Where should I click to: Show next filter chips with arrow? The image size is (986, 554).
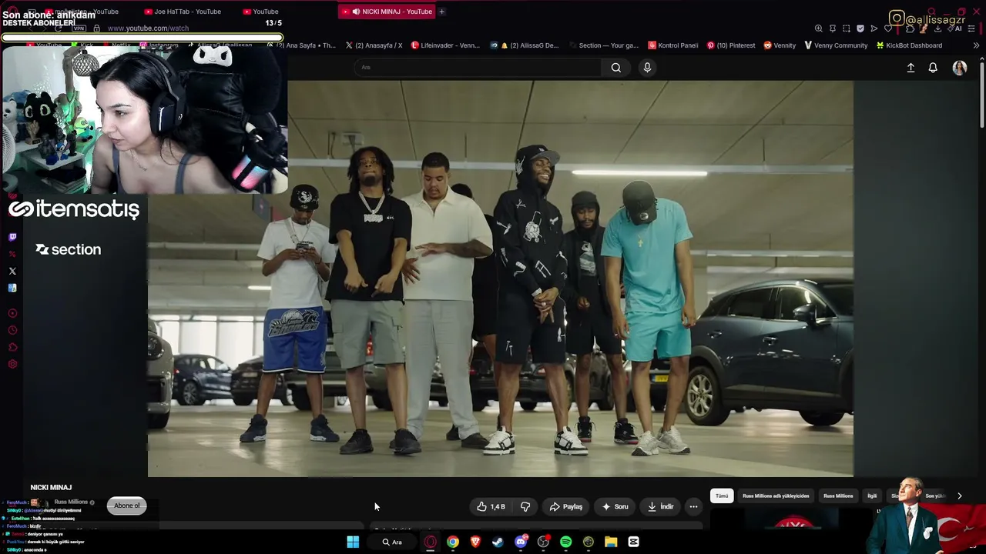tap(959, 496)
